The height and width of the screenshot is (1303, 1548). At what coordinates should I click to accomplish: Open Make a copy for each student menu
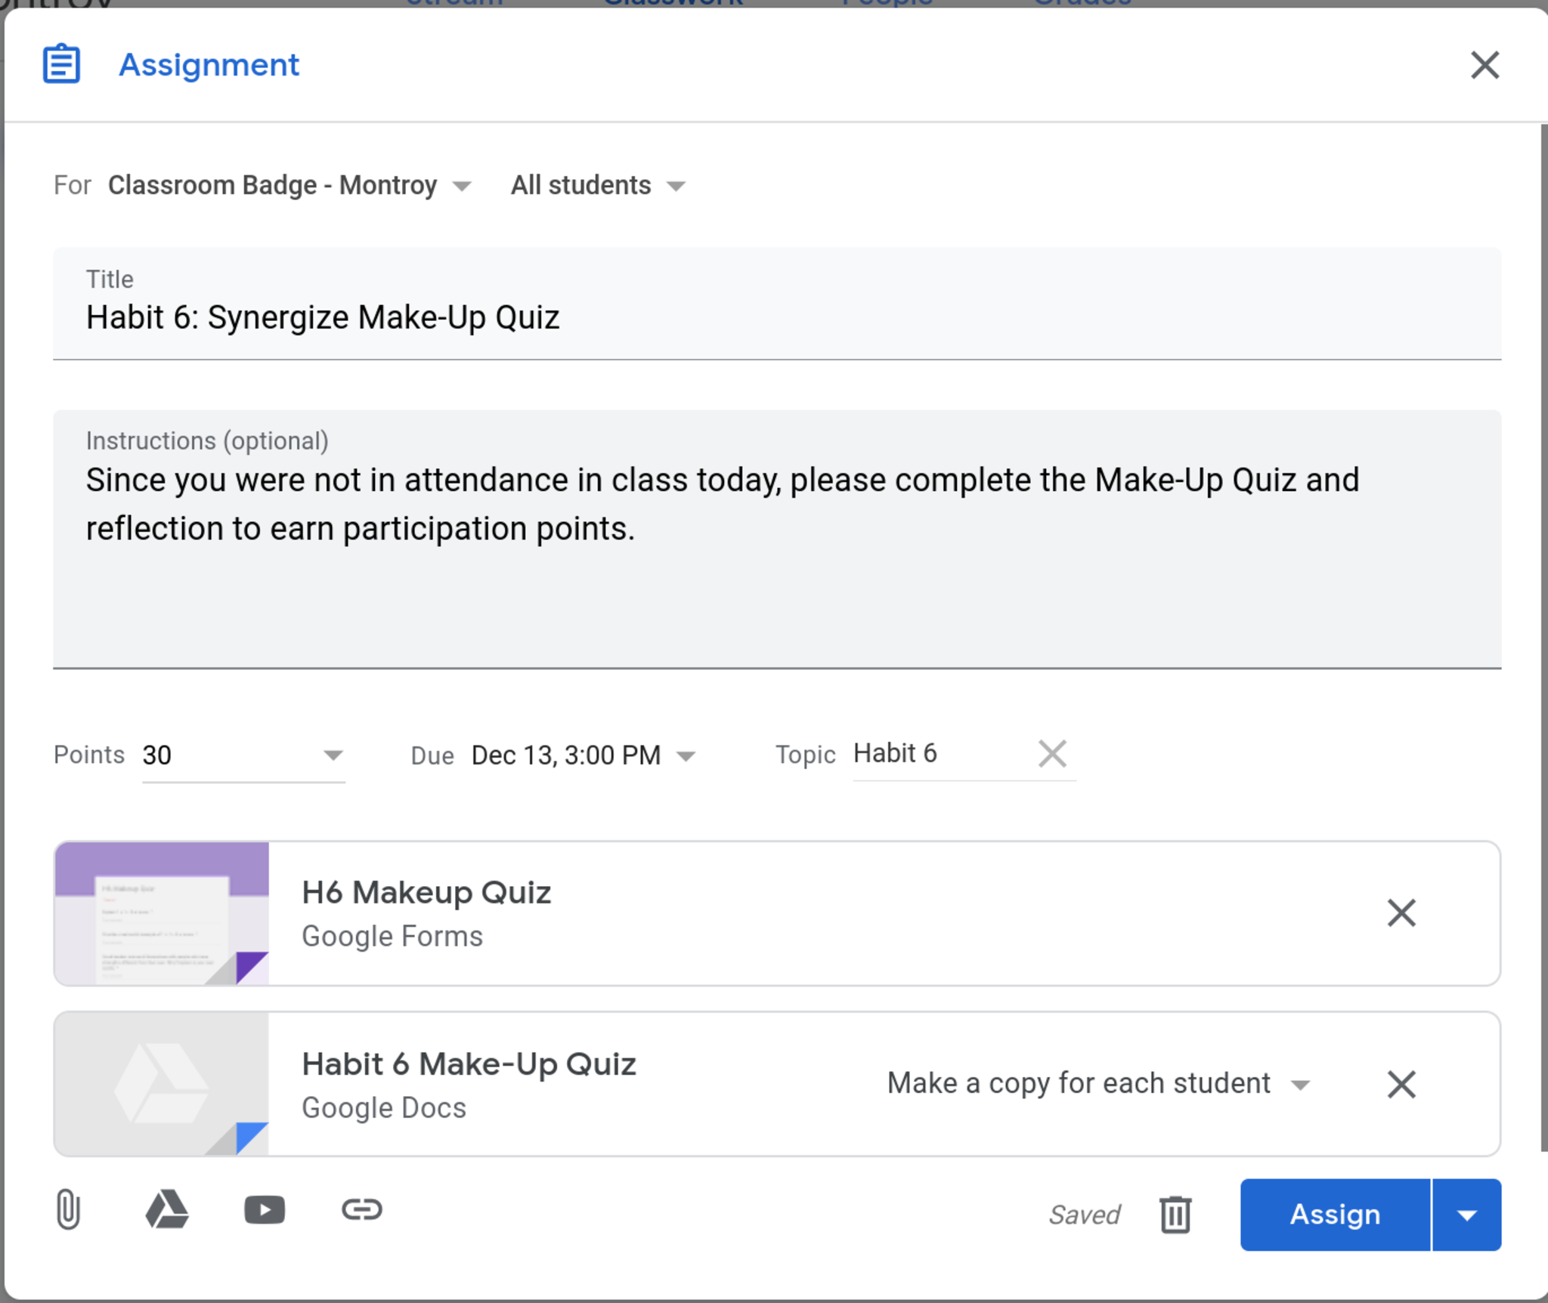tap(1300, 1085)
